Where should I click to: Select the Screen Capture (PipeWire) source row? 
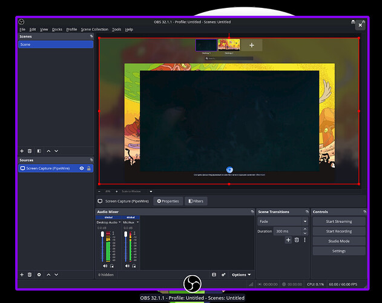[x=56, y=168]
